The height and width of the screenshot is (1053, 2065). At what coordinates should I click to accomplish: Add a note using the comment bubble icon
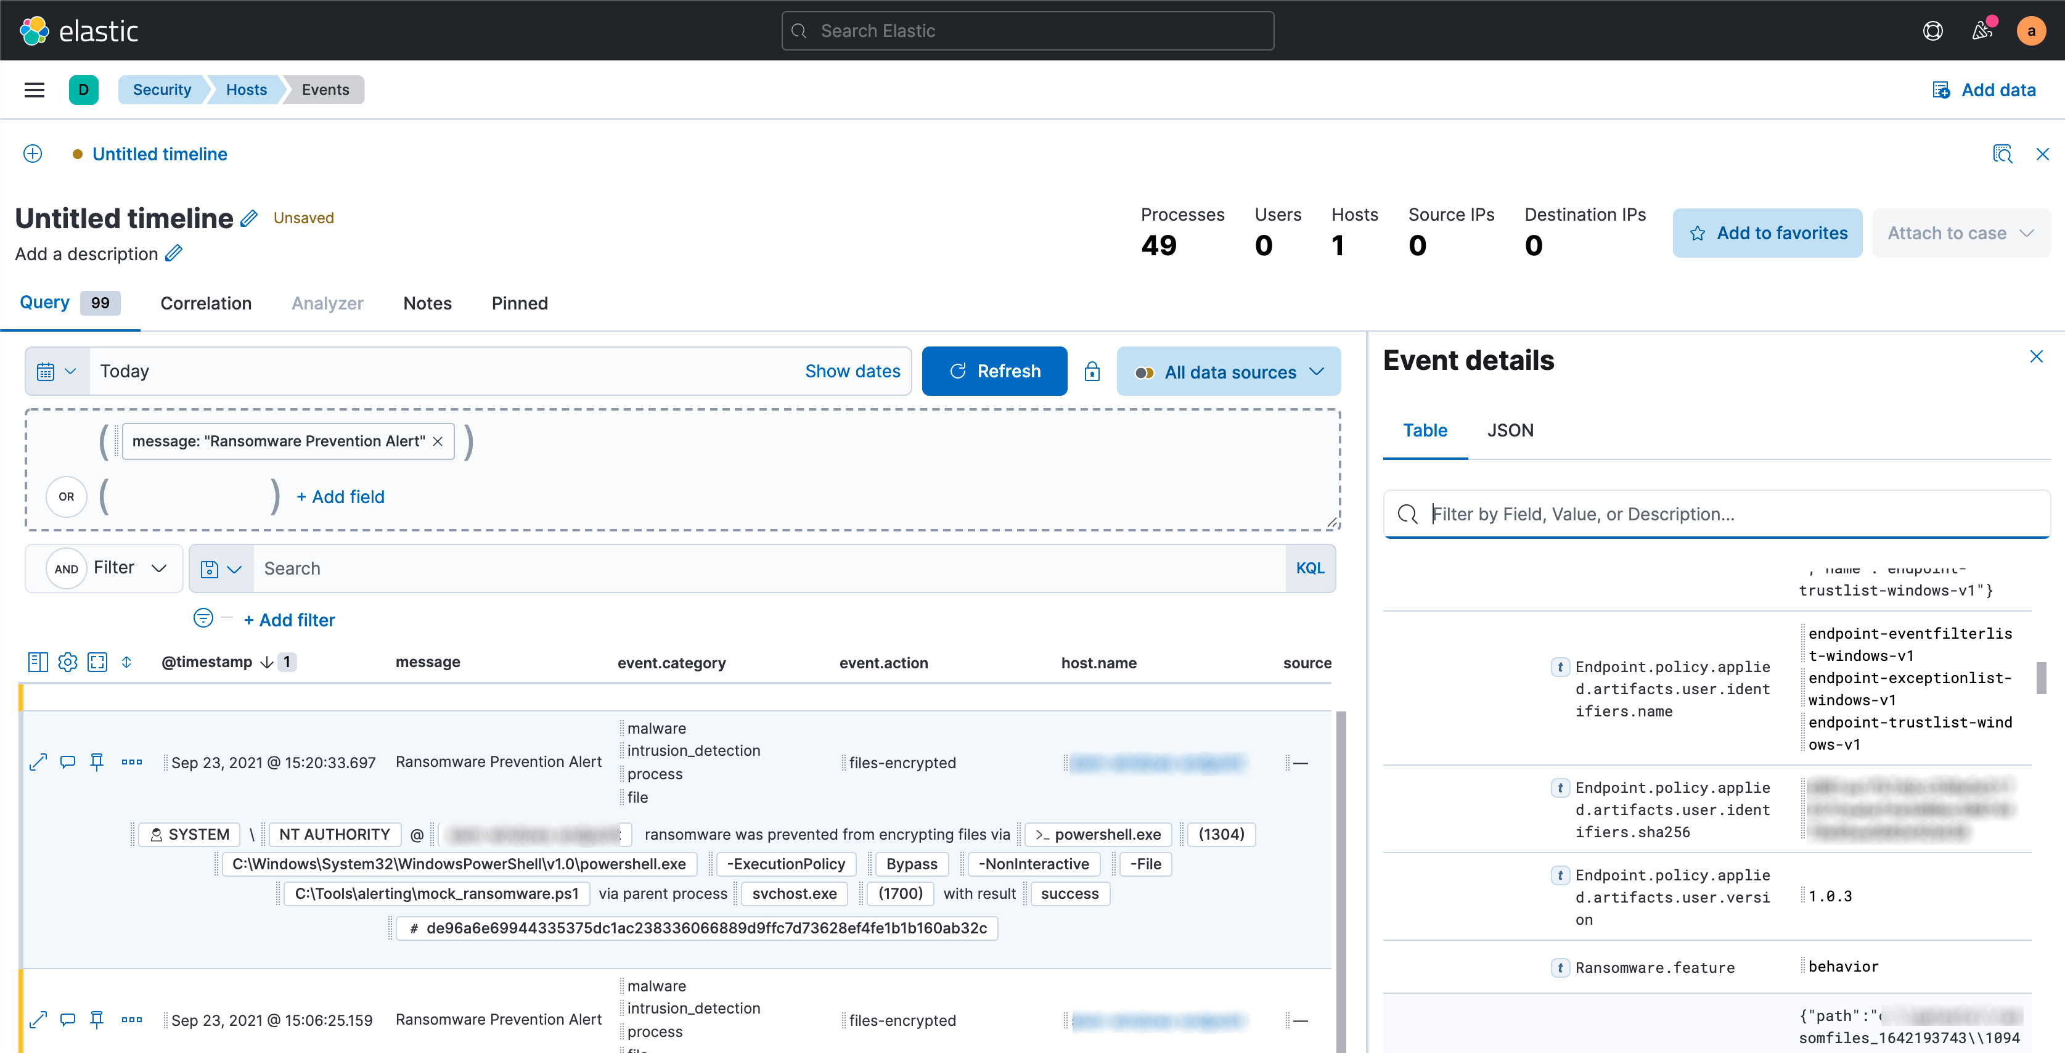[67, 762]
